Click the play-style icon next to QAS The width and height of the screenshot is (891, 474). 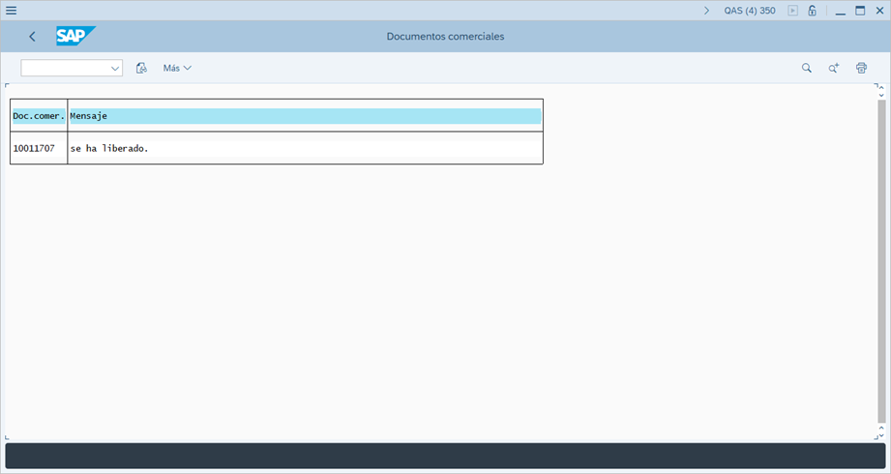pos(793,11)
